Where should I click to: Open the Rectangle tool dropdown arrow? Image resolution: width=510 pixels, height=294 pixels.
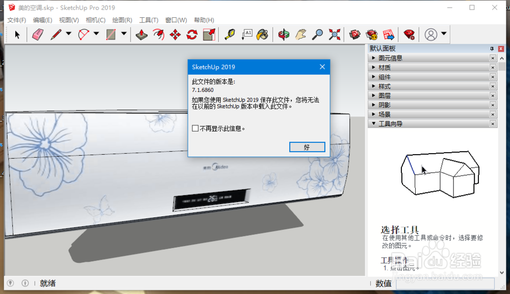click(123, 34)
